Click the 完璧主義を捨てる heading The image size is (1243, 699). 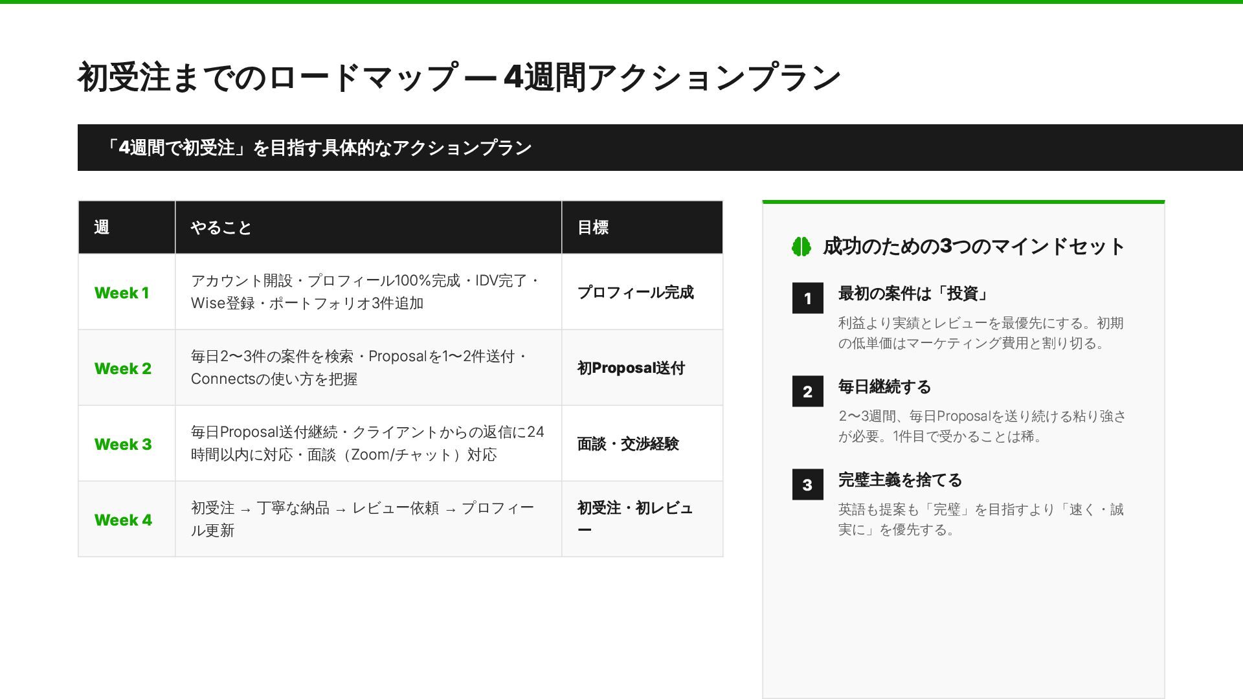pos(900,480)
